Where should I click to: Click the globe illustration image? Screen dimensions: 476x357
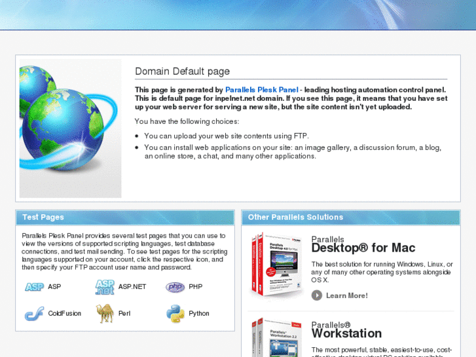(71, 128)
